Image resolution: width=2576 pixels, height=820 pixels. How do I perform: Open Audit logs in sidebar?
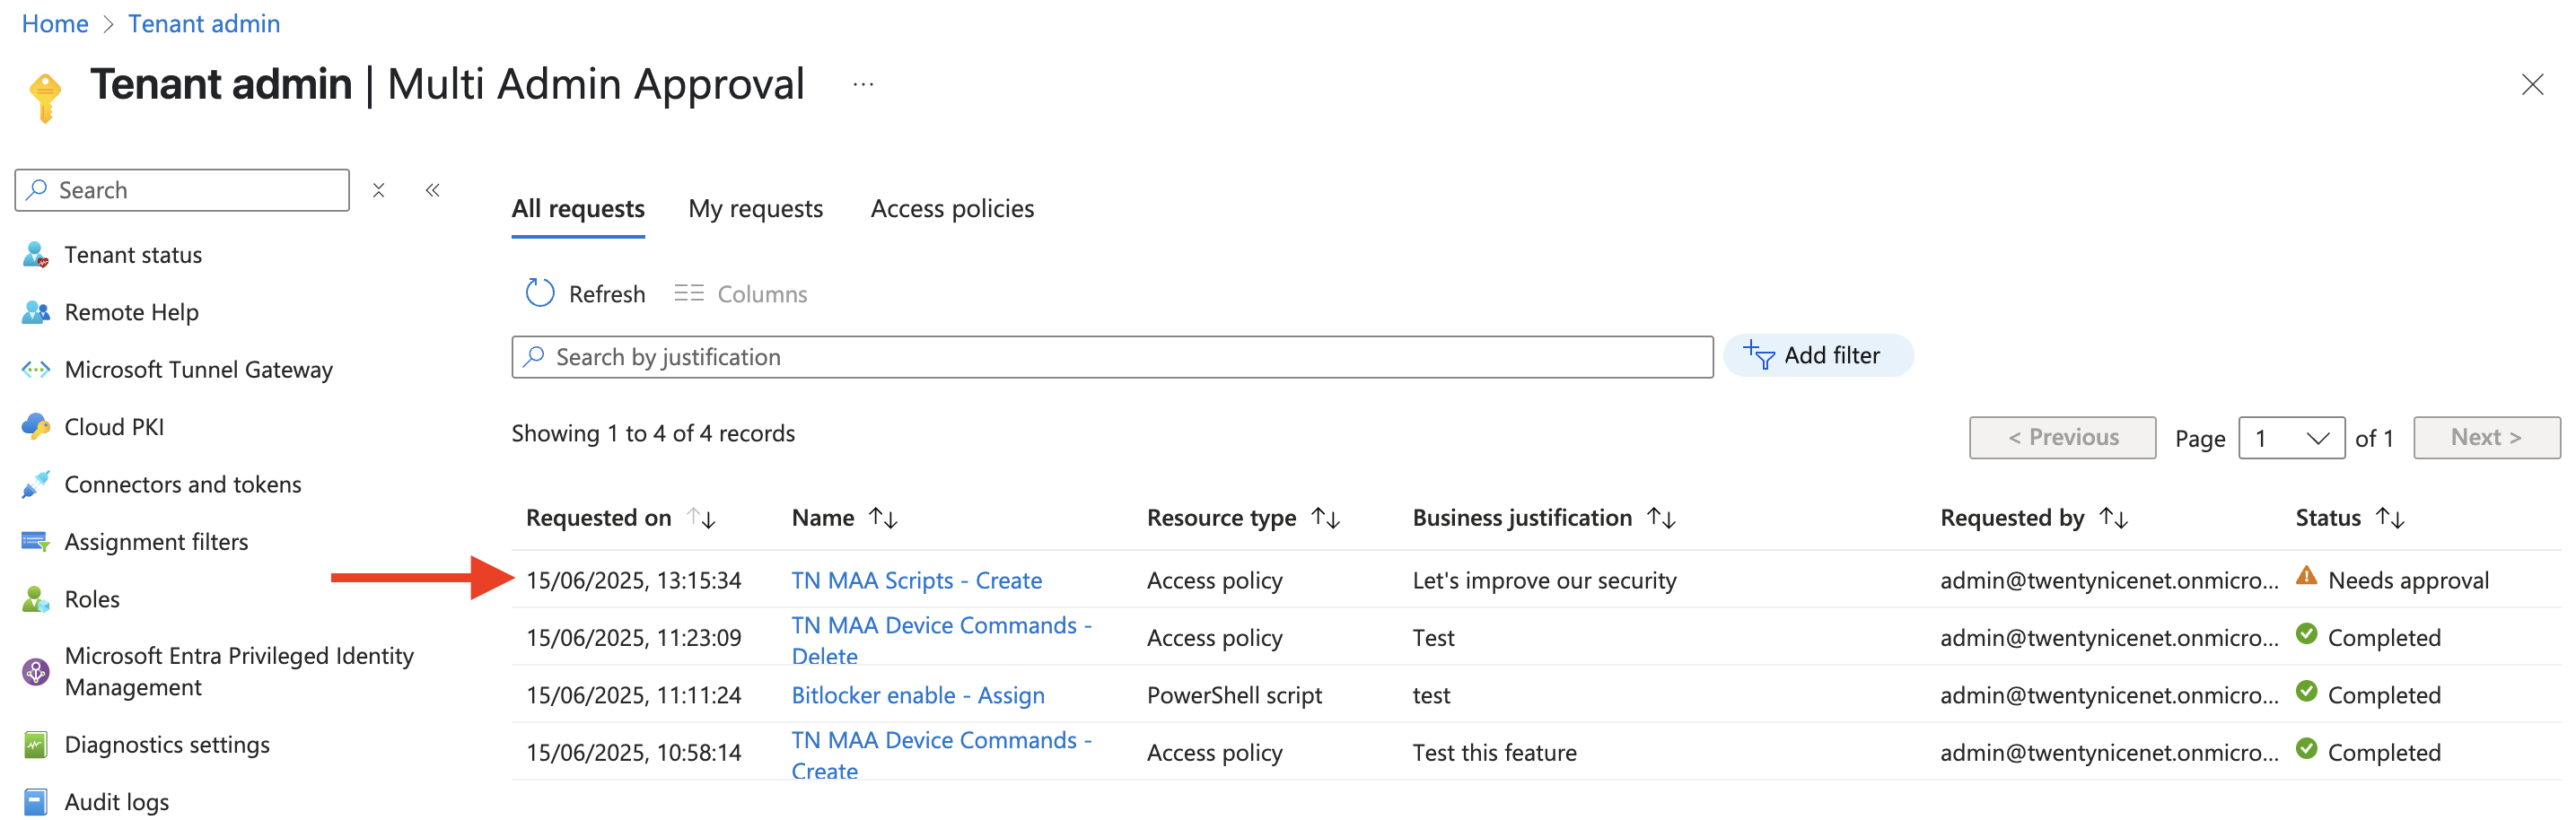click(117, 802)
